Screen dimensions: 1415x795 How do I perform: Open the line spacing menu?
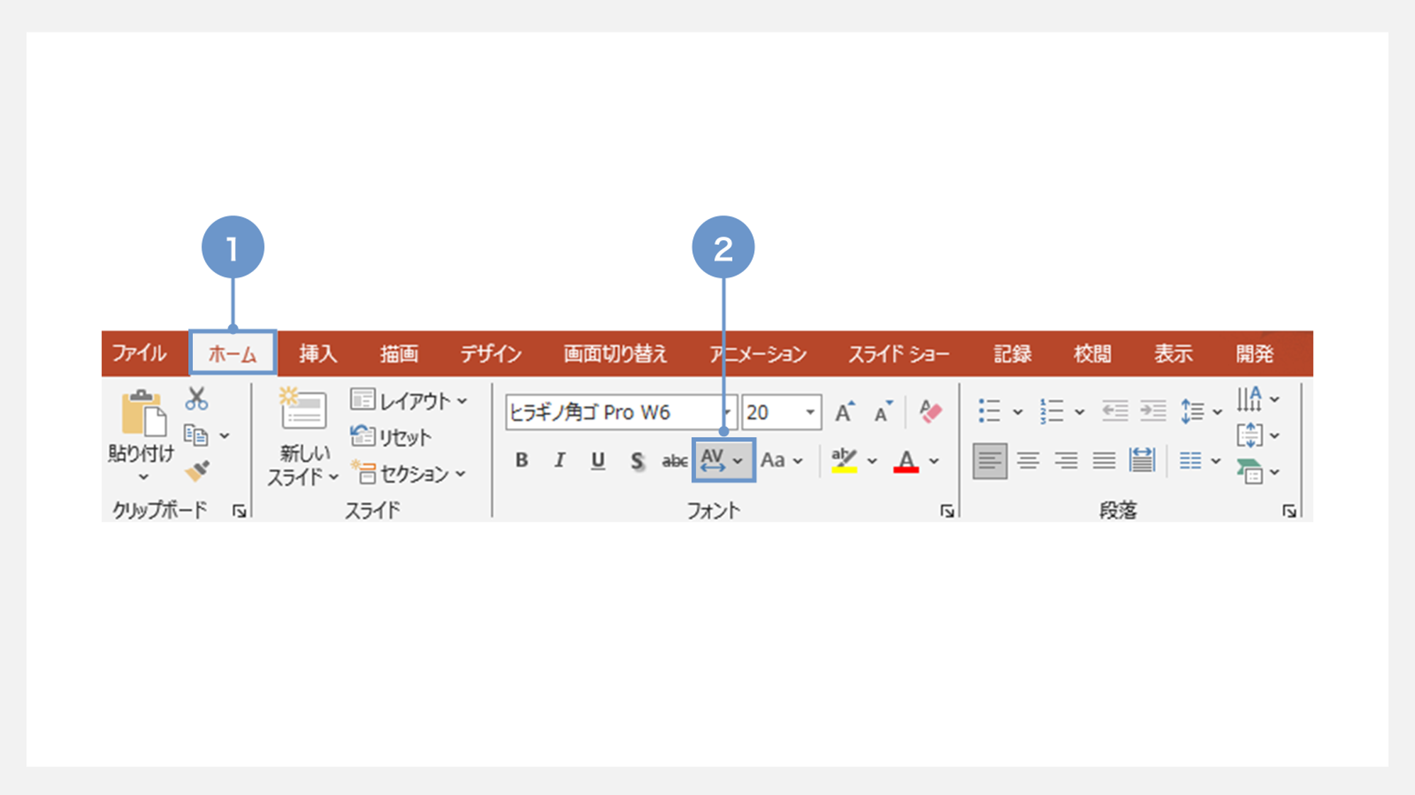(1200, 411)
